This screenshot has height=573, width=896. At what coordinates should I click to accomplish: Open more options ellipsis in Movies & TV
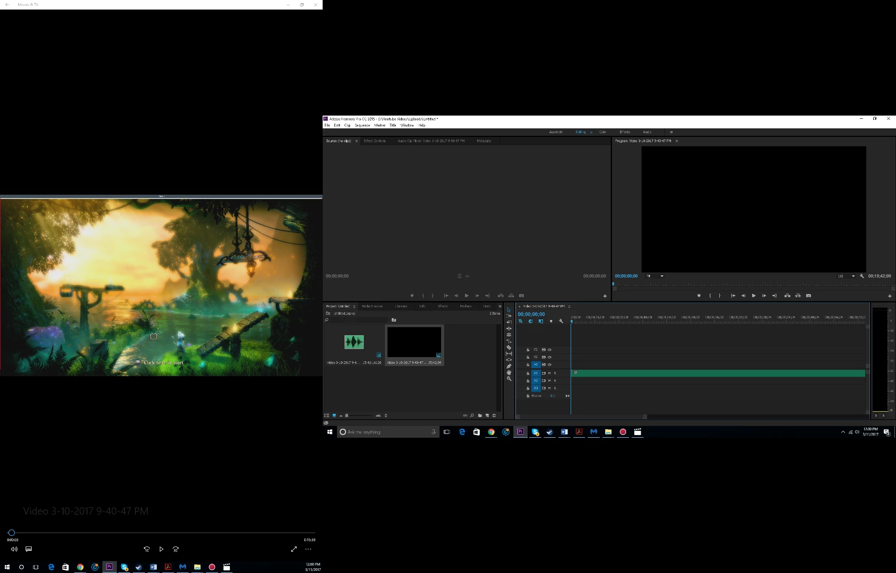pyautogui.click(x=308, y=549)
